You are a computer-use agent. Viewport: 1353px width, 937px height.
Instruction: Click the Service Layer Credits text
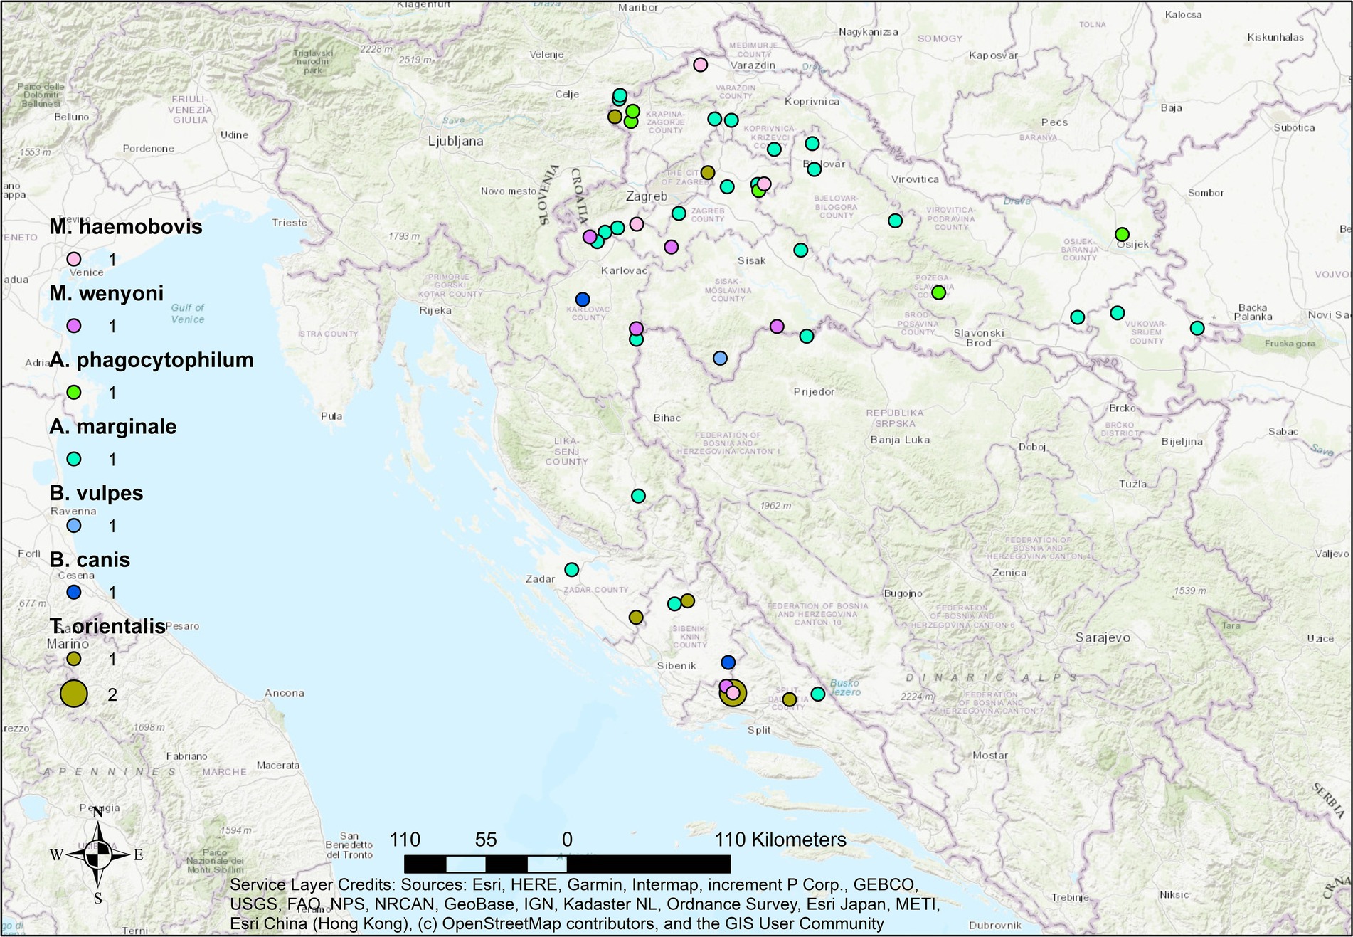click(585, 904)
